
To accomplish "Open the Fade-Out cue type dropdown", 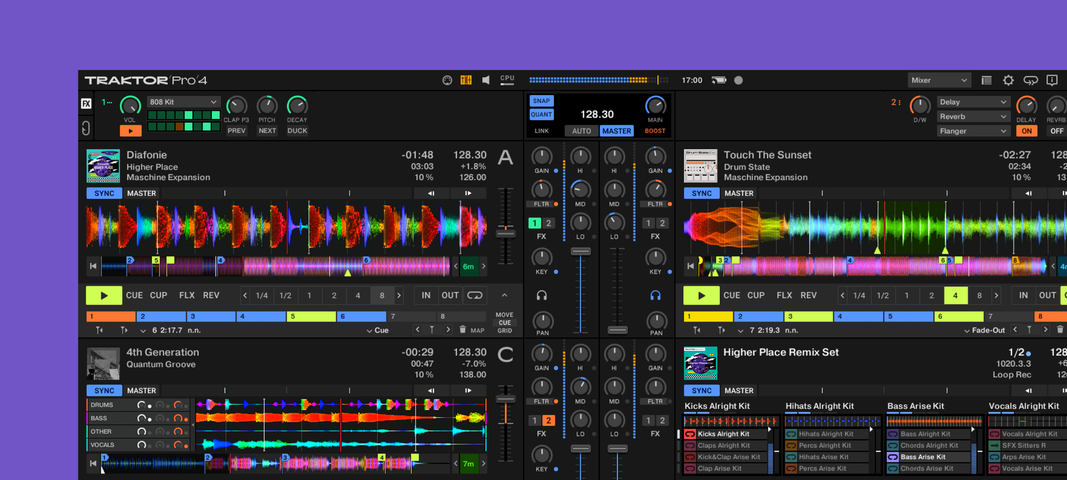I will (984, 330).
